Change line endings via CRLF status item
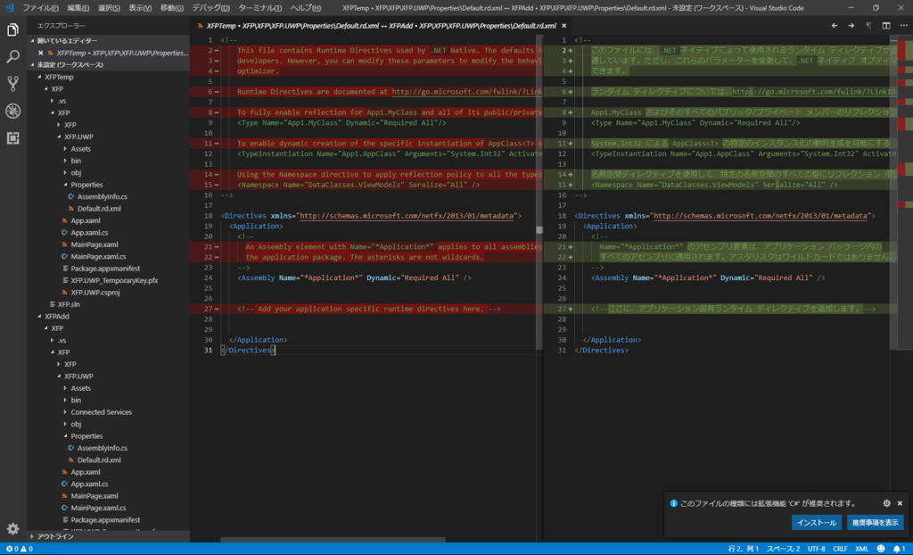Image resolution: width=913 pixels, height=555 pixels. [x=840, y=549]
